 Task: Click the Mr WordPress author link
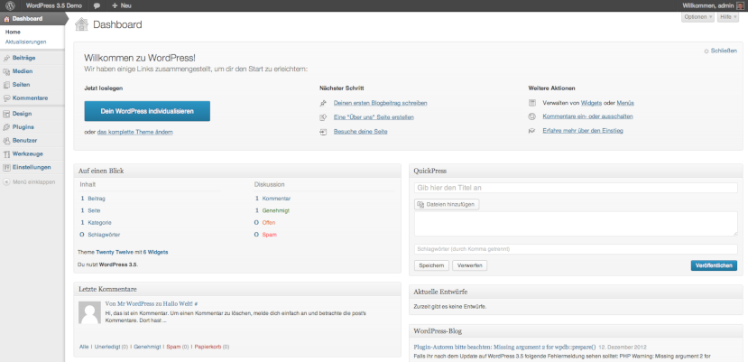click(136, 303)
